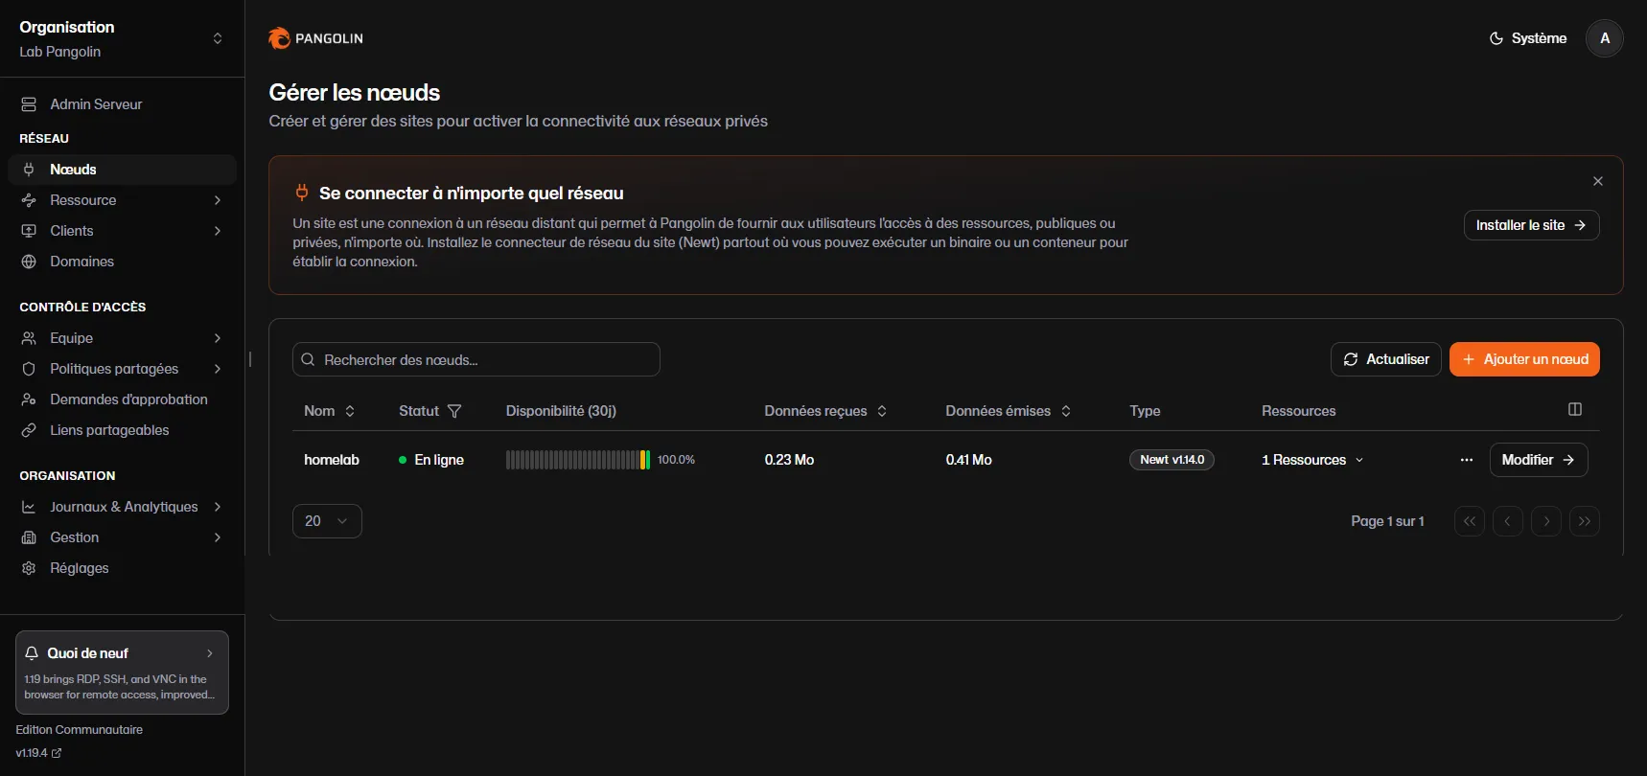
Task: Open Réglages in the sidebar
Action: click(122, 568)
